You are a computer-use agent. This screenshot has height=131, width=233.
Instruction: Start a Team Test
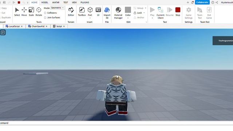pyautogui.click(x=200, y=13)
